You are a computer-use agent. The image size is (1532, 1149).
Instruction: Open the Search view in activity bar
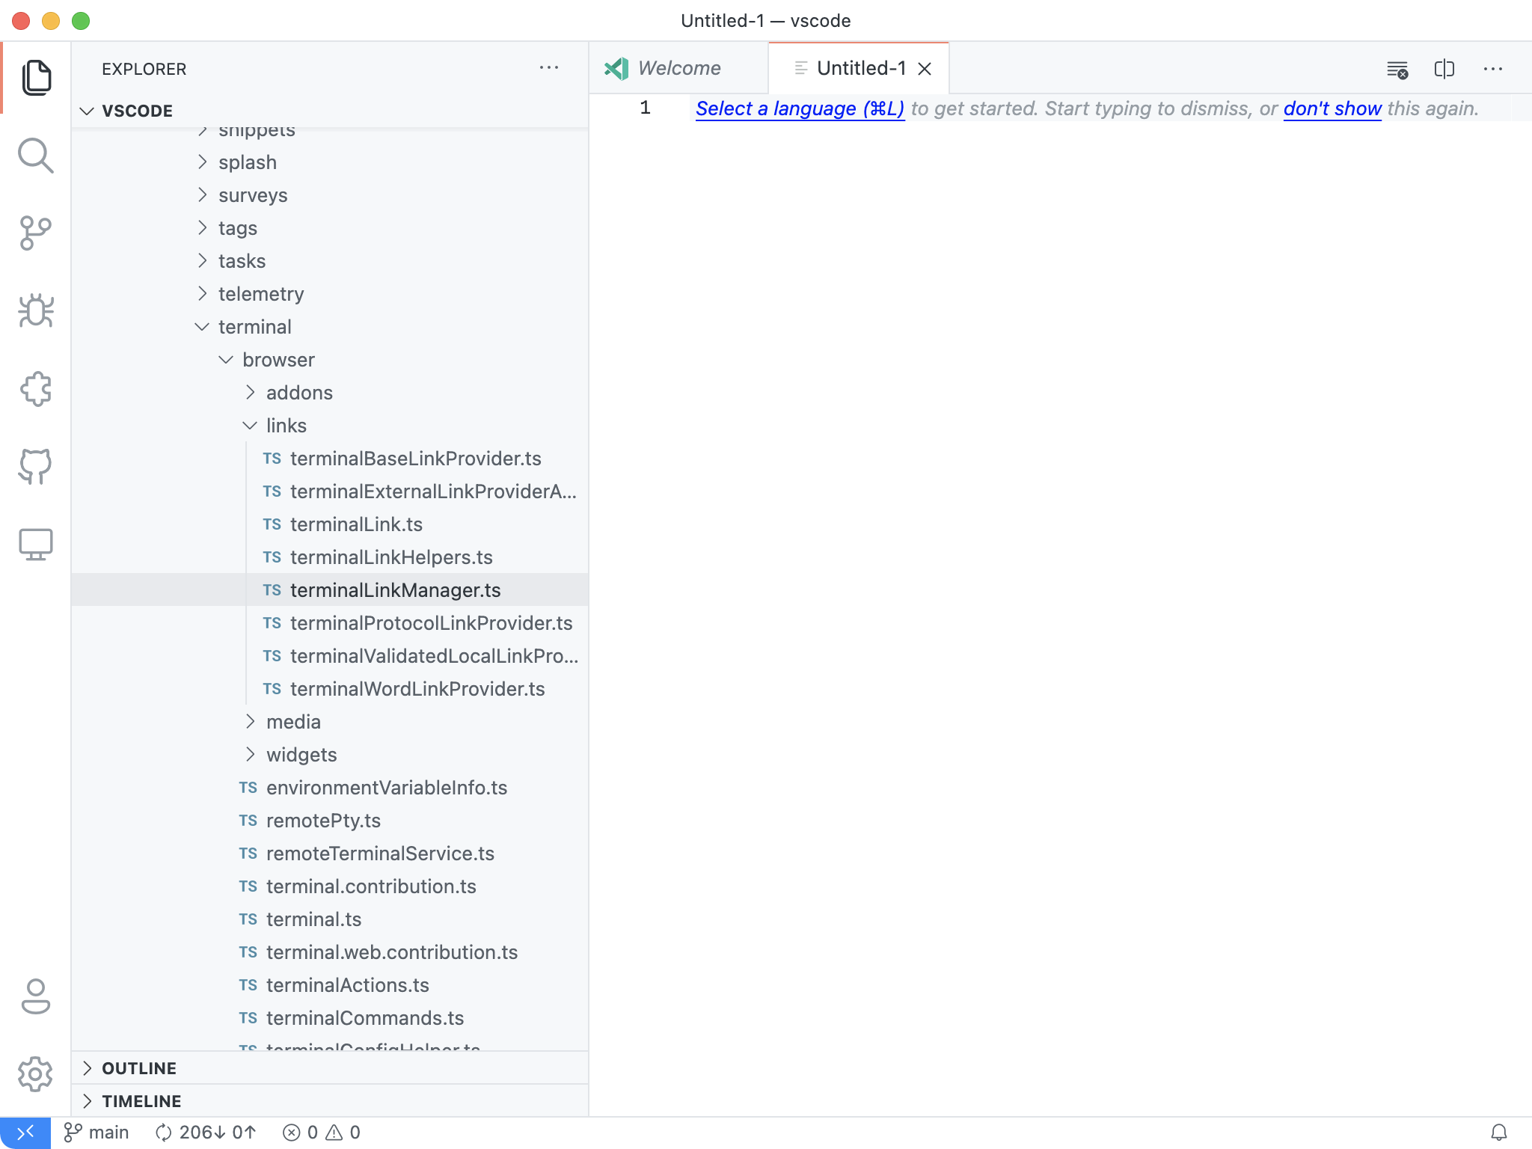pos(35,156)
